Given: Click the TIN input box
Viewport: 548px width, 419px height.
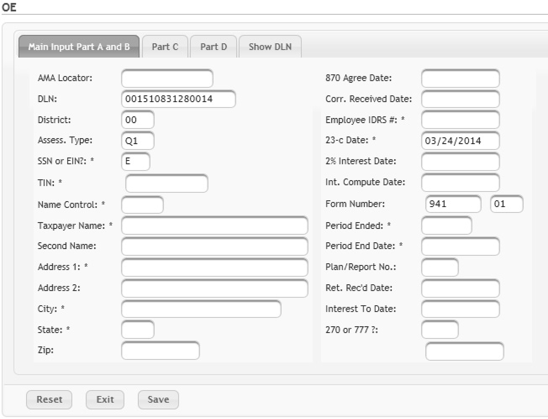Looking at the screenshot, I should pos(167,183).
